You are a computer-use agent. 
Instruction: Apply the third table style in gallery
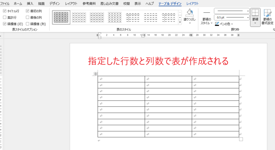click(x=97, y=17)
